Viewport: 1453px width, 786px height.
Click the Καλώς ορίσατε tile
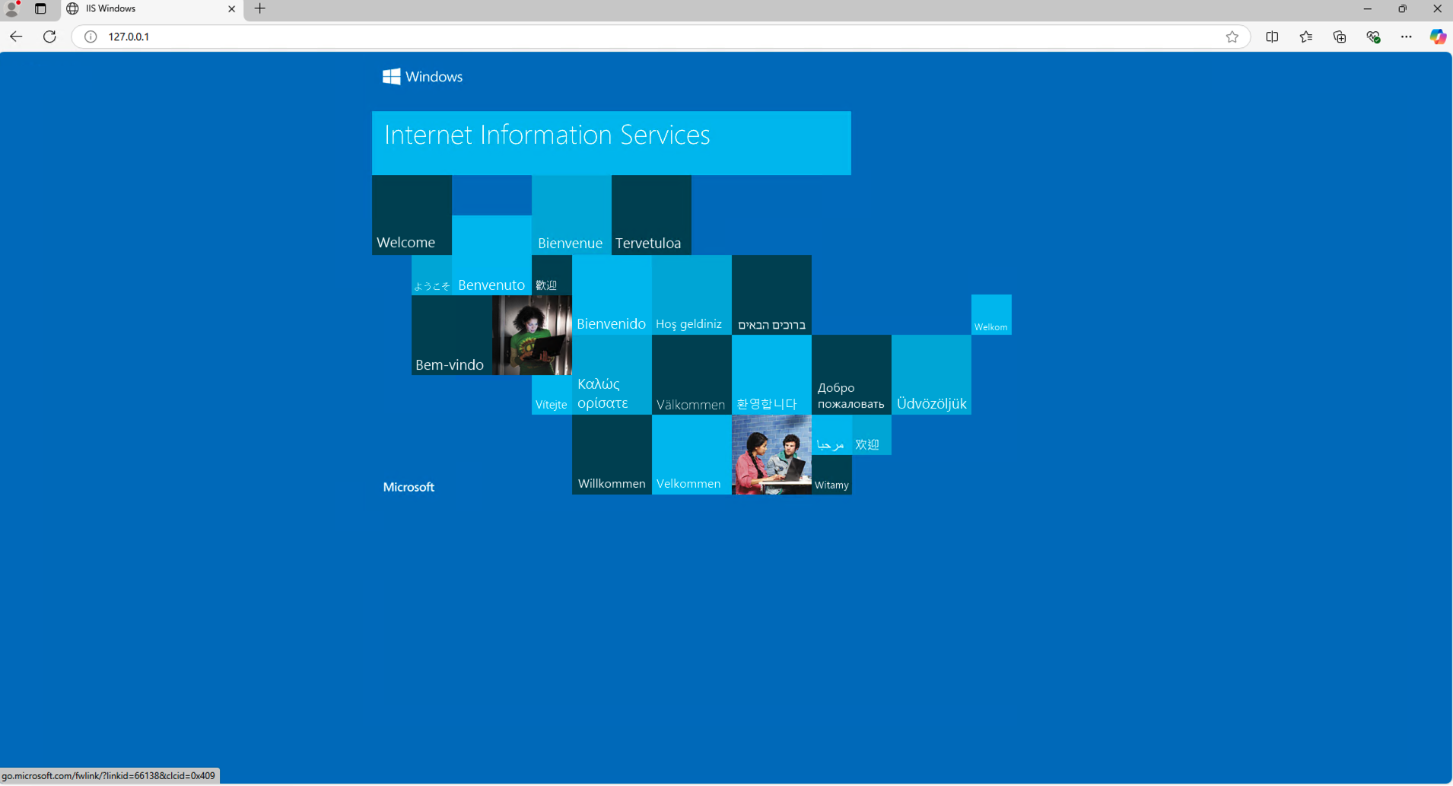tap(612, 374)
